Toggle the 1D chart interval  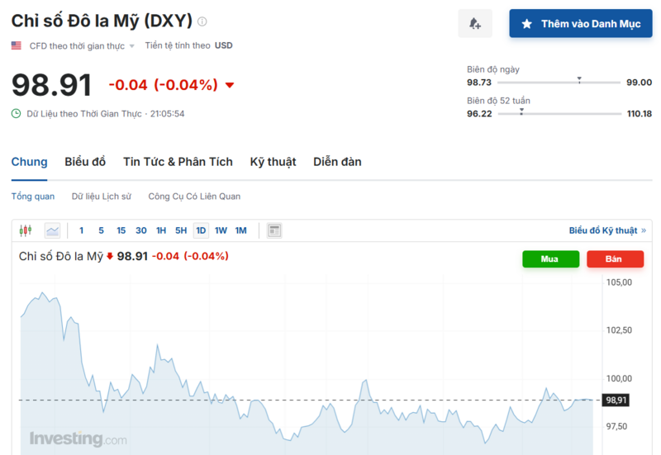(x=201, y=230)
